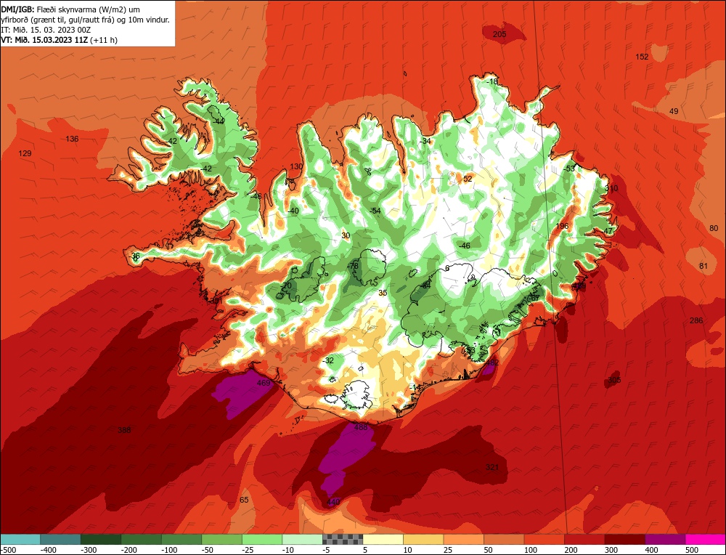Click the 305 value on the map
The width and height of the screenshot is (726, 555).
pyautogui.click(x=614, y=380)
